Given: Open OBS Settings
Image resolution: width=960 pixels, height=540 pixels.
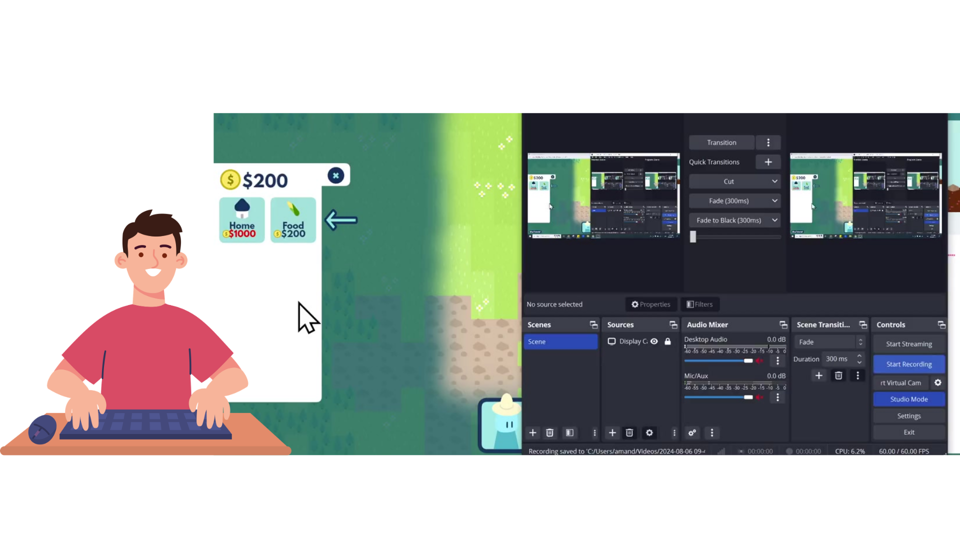Looking at the screenshot, I should (x=909, y=416).
